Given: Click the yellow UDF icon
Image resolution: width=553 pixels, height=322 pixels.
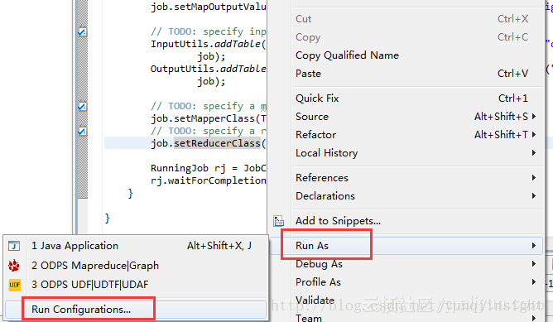Looking at the screenshot, I should pyautogui.click(x=14, y=285).
